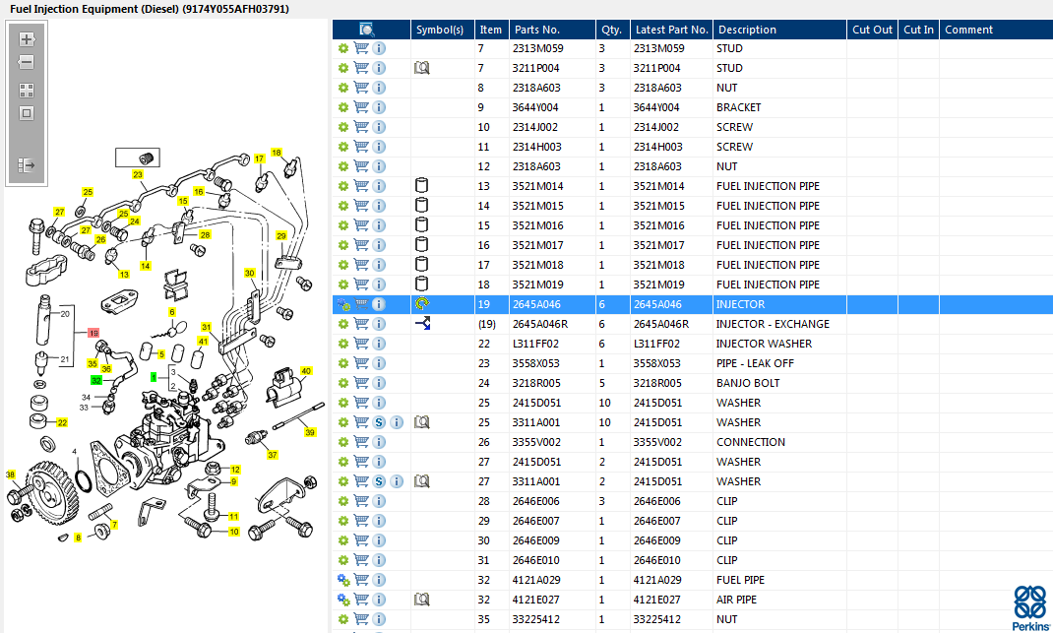Select part number 2645A046 cell
The image size is (1053, 633).
536,304
